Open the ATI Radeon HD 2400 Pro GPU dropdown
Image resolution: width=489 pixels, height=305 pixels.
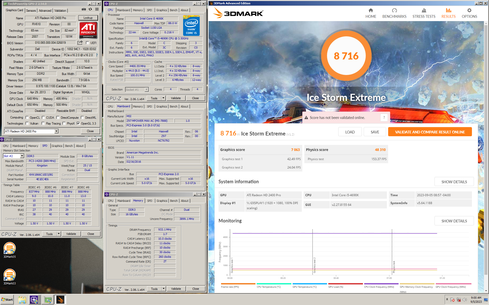pyautogui.click(x=57, y=131)
